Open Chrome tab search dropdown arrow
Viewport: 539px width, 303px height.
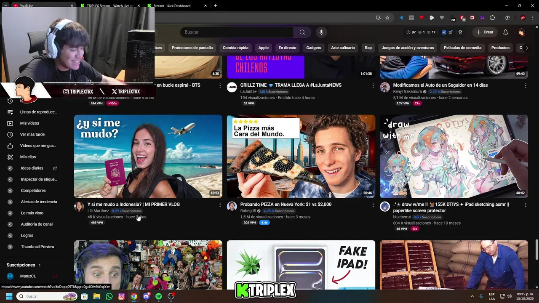tap(5, 5)
